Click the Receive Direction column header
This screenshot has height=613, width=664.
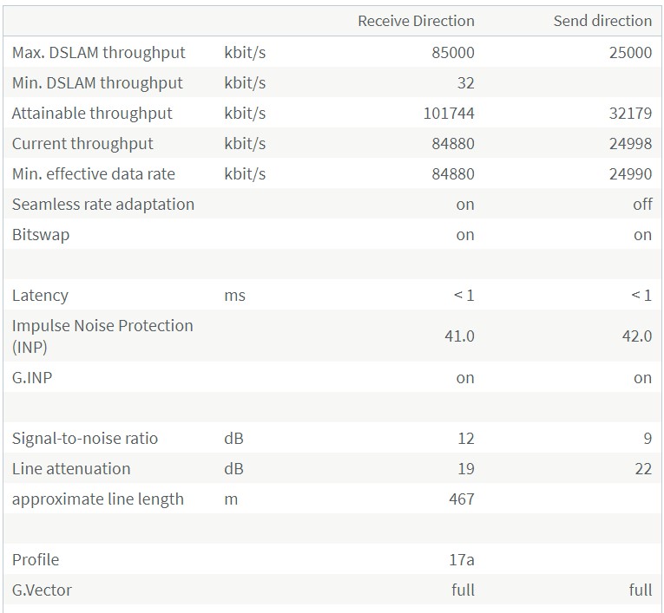tap(416, 21)
